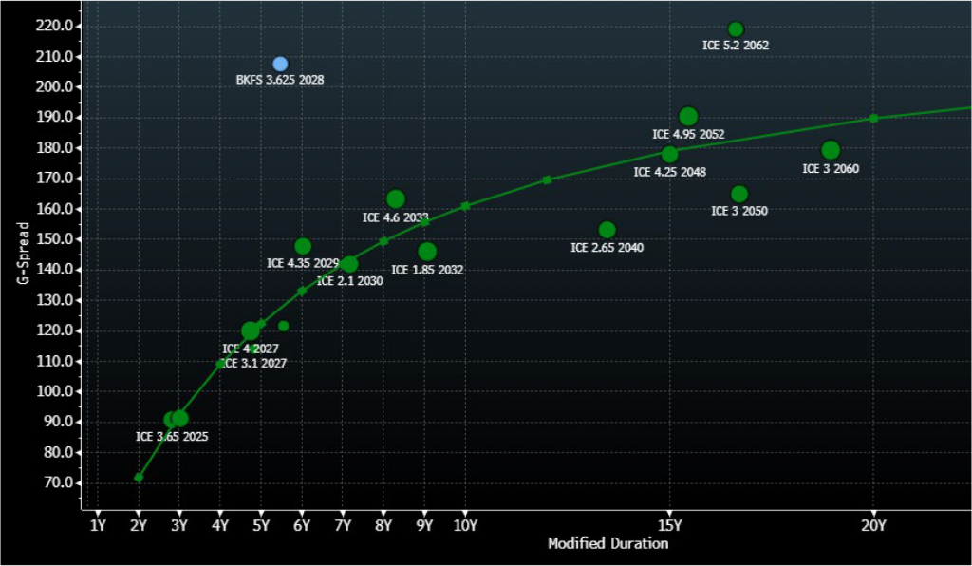
Task: Click the ICE 4.35 2029 data point
Action: (x=303, y=247)
